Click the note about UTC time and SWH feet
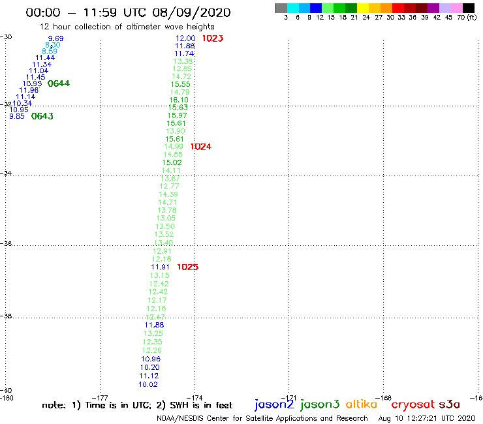This screenshot has height=424, width=483. pos(137,405)
